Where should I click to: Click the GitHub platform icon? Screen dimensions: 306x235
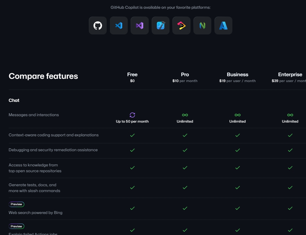click(97, 25)
